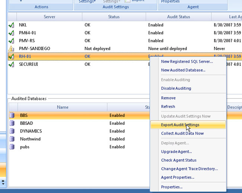The width and height of the screenshot is (242, 193).
Task: Expand the navigation pane chevron at bottom left
Action: pos(3,182)
